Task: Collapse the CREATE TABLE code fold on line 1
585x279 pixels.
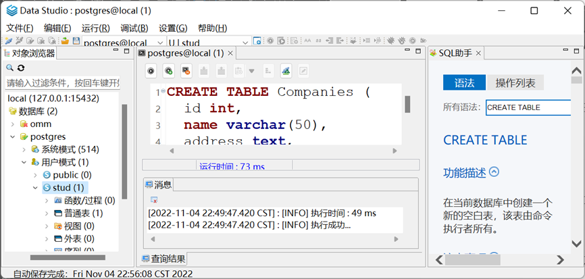Action: [x=163, y=91]
